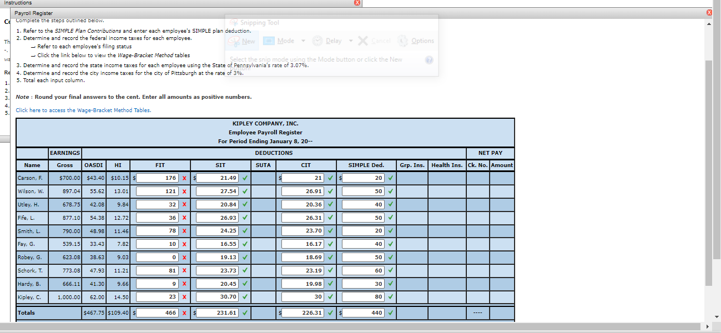Click the Totals HI value $109.40
This screenshot has height=333, width=721.
click(x=118, y=313)
